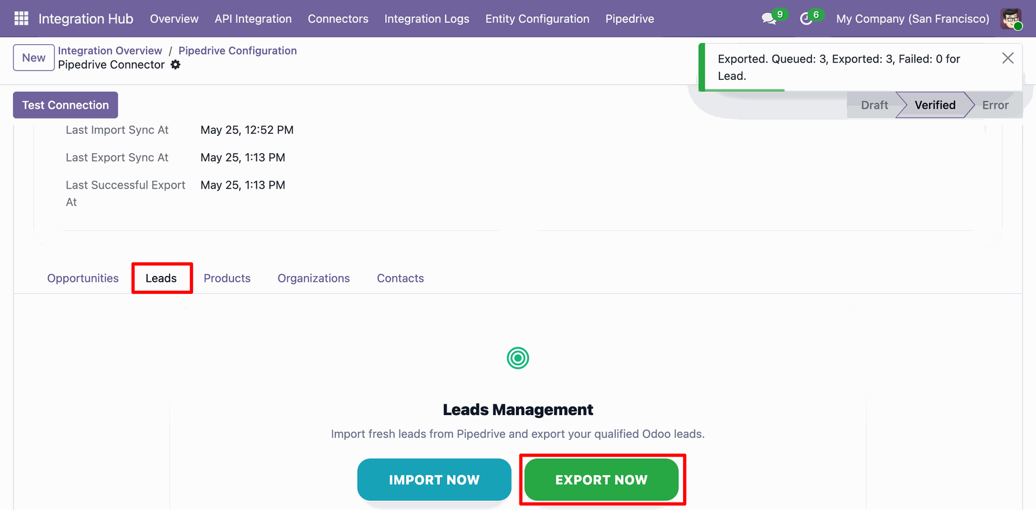Screen dimensions: 1036x510
Task: Open the conversations chat icon
Action: [x=769, y=19]
